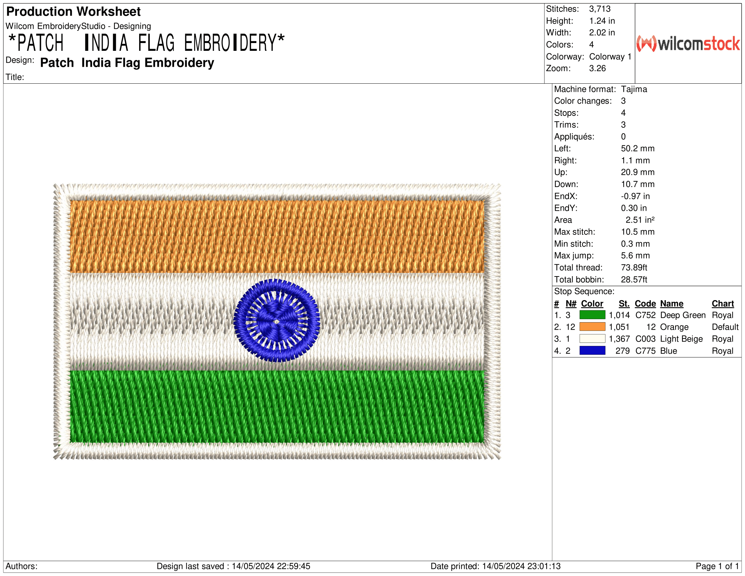This screenshot has width=745, height=576.
Task: Click Min stitch value '0.3 mm'
Action: click(x=635, y=244)
